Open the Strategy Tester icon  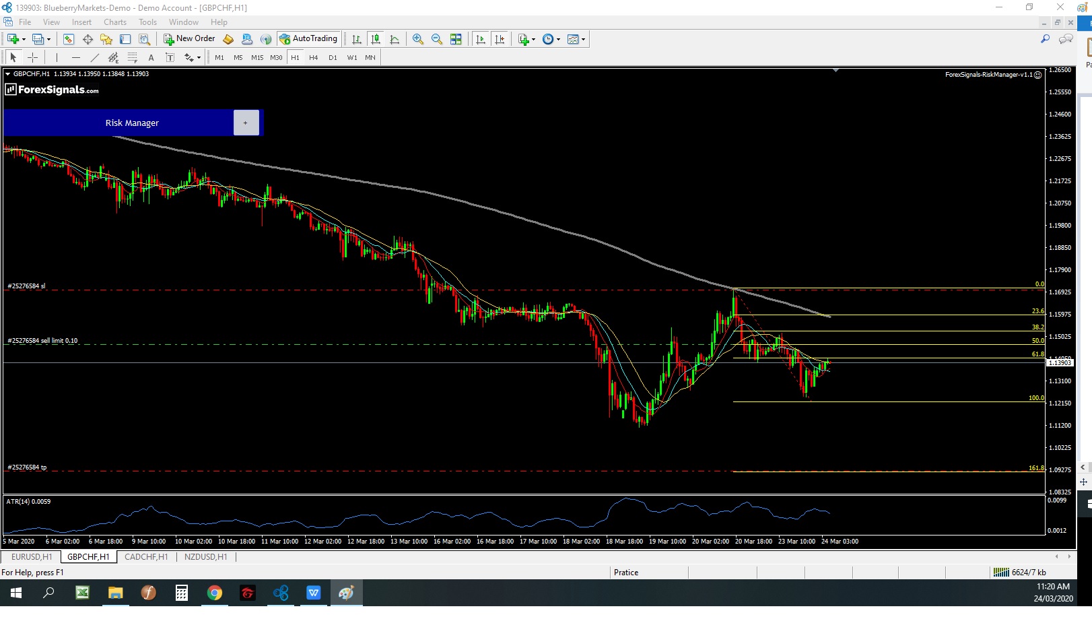144,39
